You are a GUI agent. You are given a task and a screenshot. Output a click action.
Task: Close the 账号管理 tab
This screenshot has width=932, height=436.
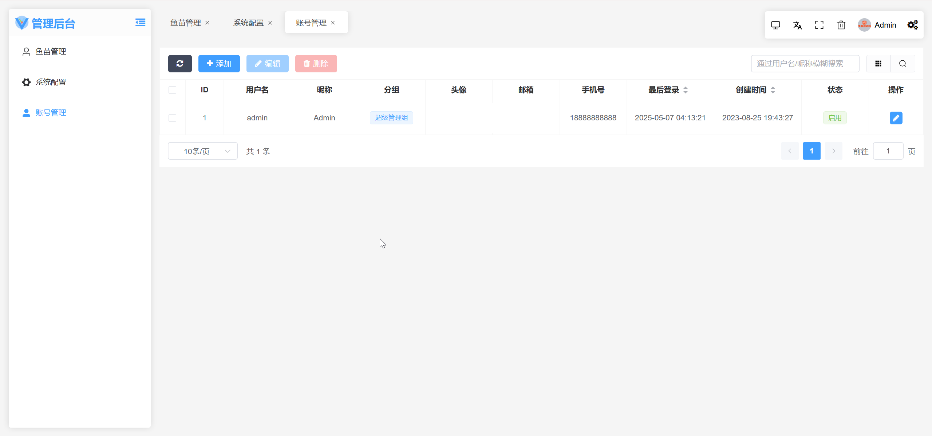pos(333,23)
